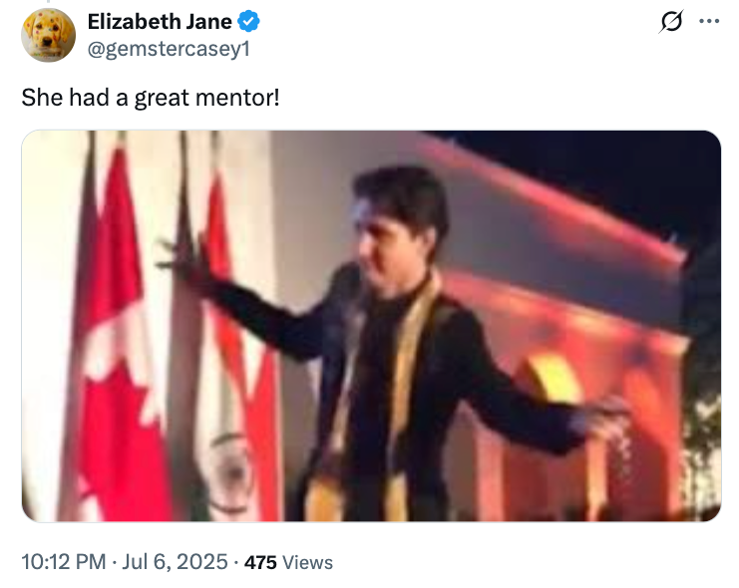Open Elizabeth Jane's dog profile avatar

tap(48, 35)
